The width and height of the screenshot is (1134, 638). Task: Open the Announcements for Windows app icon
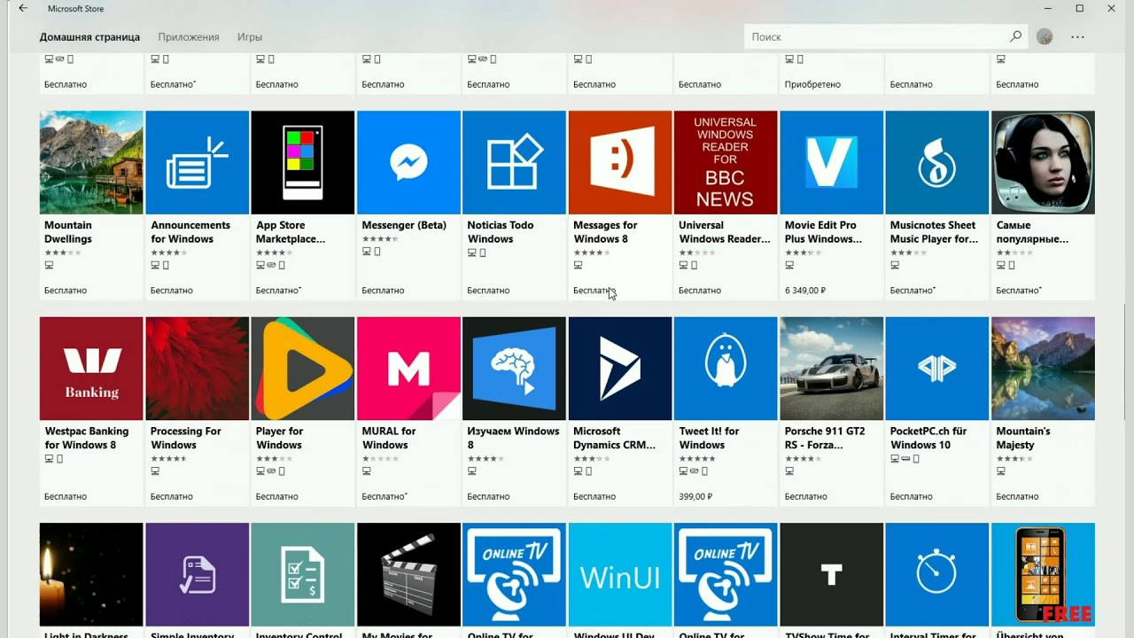click(197, 162)
